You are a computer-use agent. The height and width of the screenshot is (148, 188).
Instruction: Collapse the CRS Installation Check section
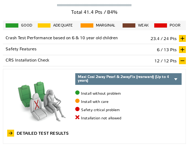(182, 61)
